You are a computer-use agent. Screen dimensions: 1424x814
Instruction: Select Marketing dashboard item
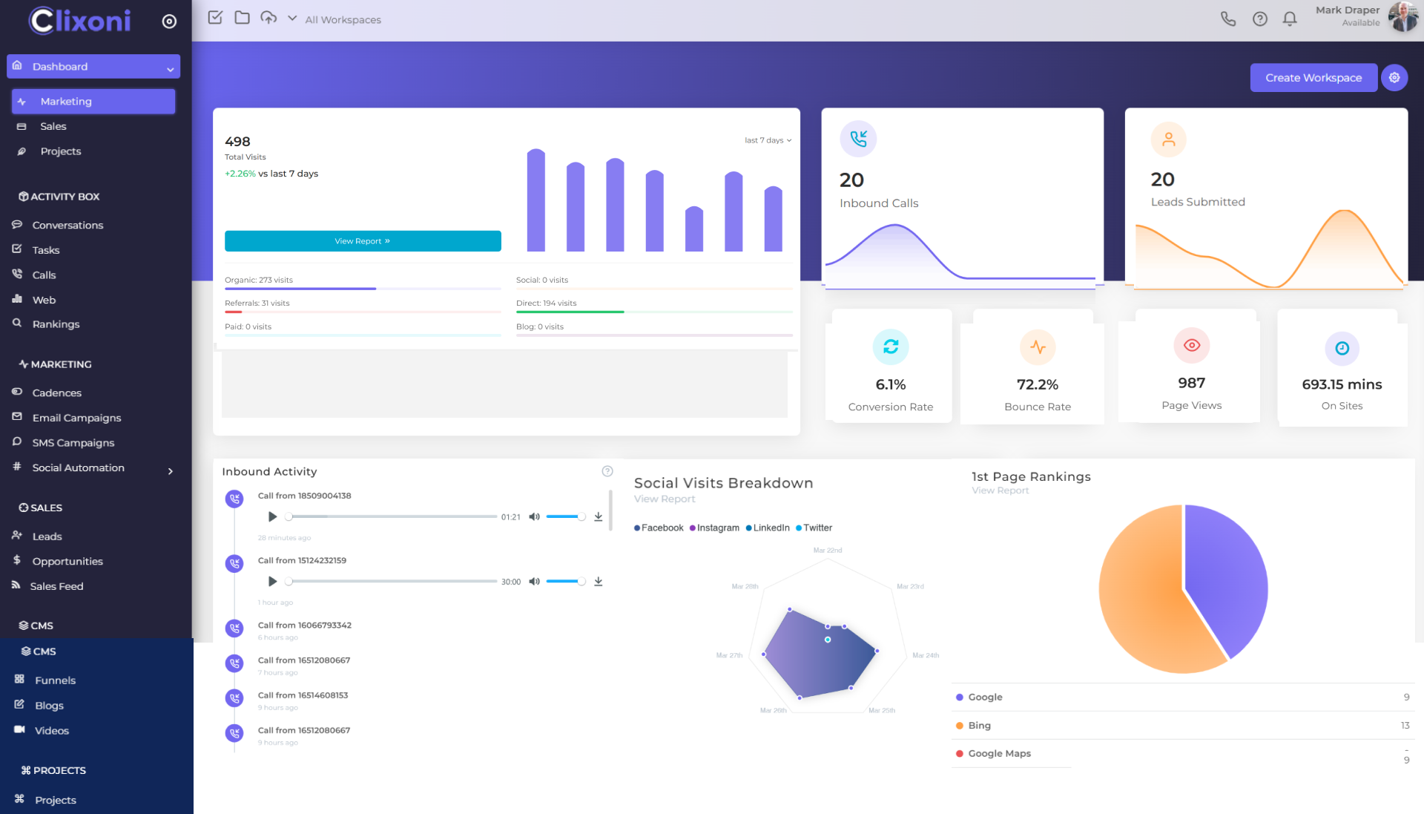93,102
